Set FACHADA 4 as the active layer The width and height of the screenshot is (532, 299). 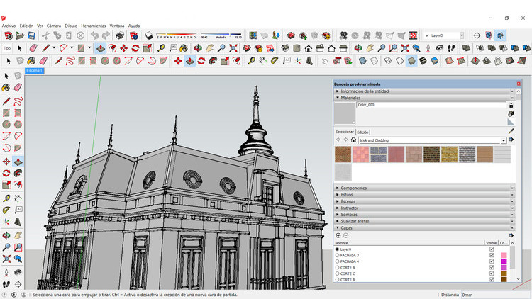tap(337, 261)
